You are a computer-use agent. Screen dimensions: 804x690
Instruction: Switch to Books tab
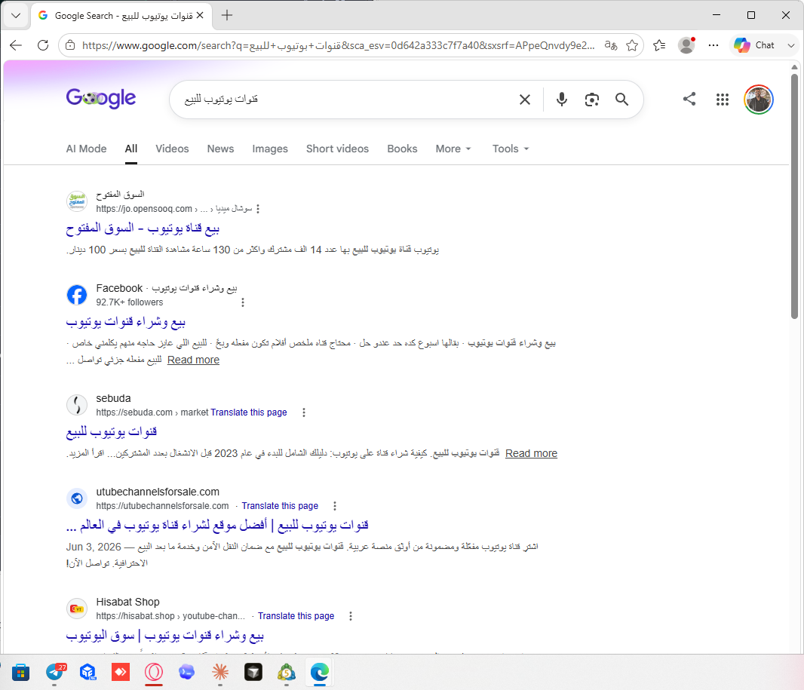tap(402, 149)
